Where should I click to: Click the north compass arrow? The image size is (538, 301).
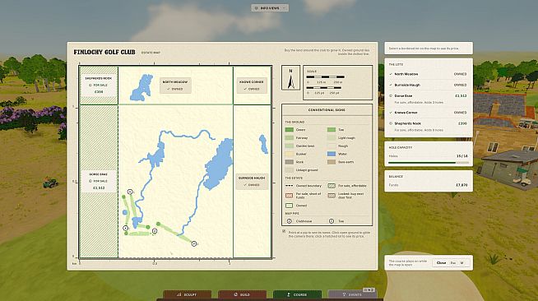pos(291,82)
